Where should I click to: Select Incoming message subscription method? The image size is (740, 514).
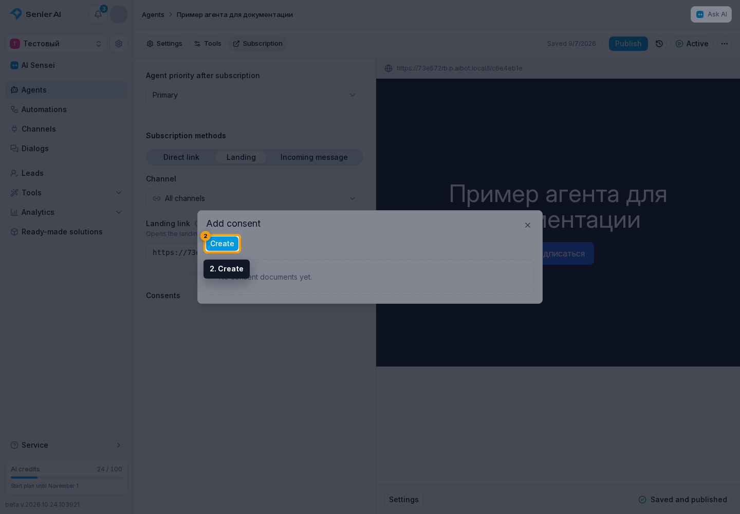(314, 157)
